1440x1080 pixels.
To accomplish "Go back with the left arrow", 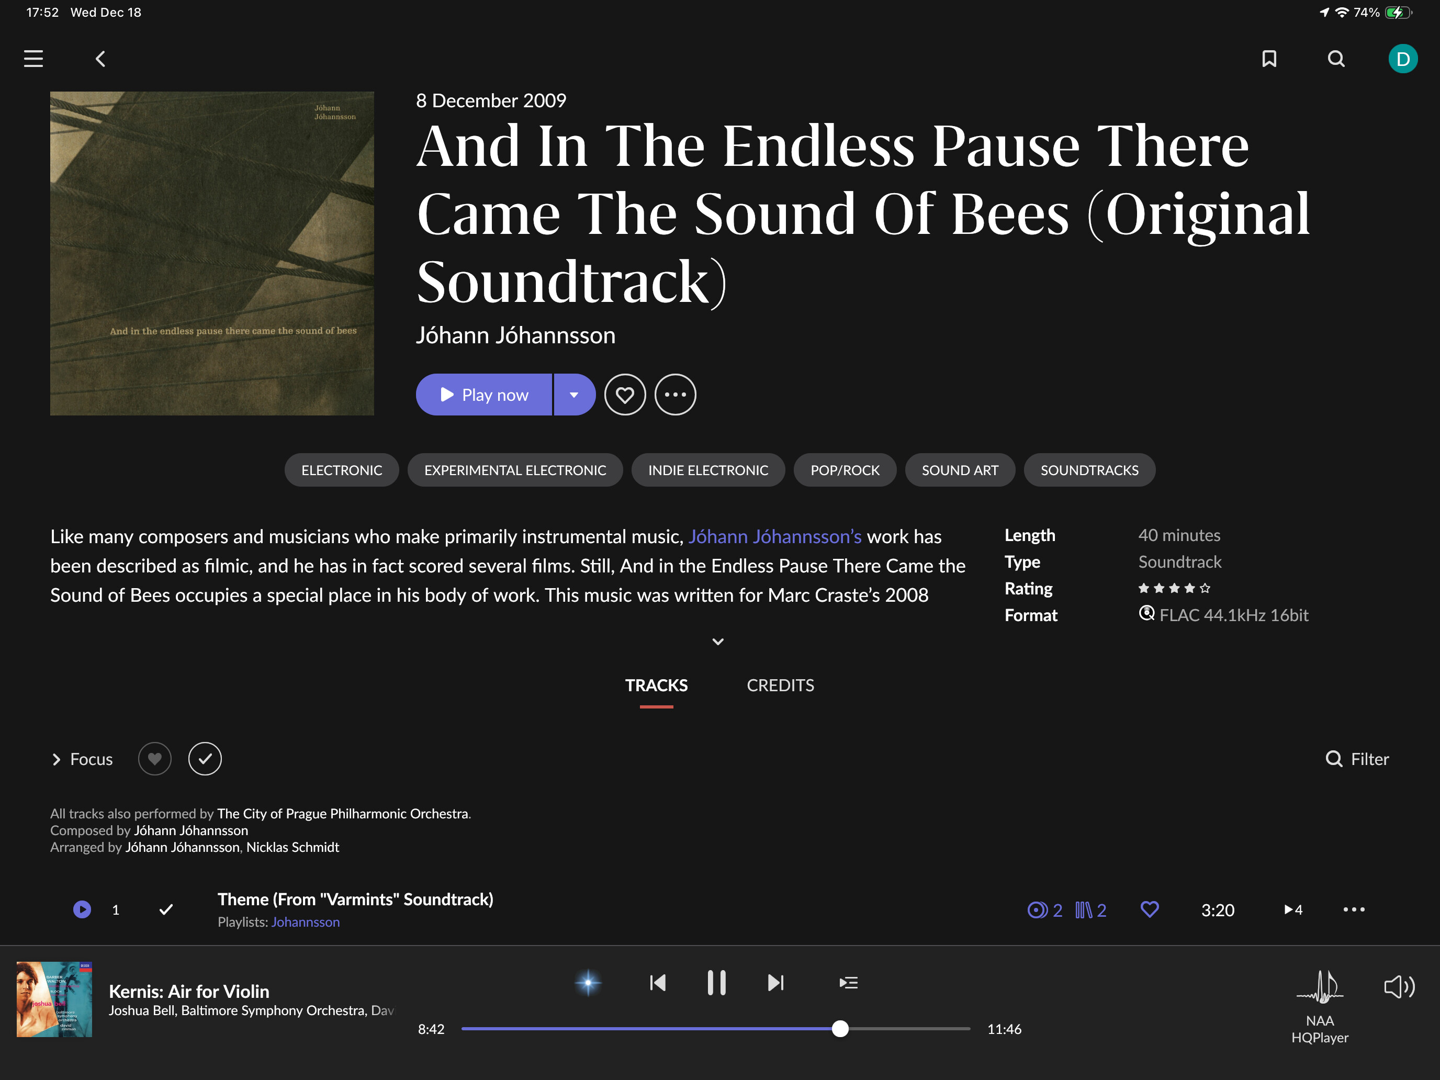I will click(100, 59).
